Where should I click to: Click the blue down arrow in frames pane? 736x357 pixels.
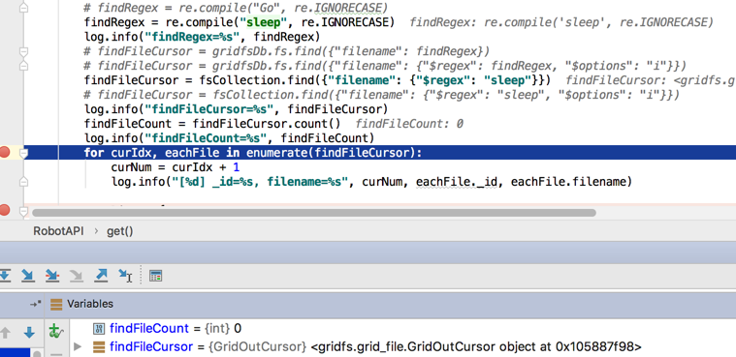(29, 333)
